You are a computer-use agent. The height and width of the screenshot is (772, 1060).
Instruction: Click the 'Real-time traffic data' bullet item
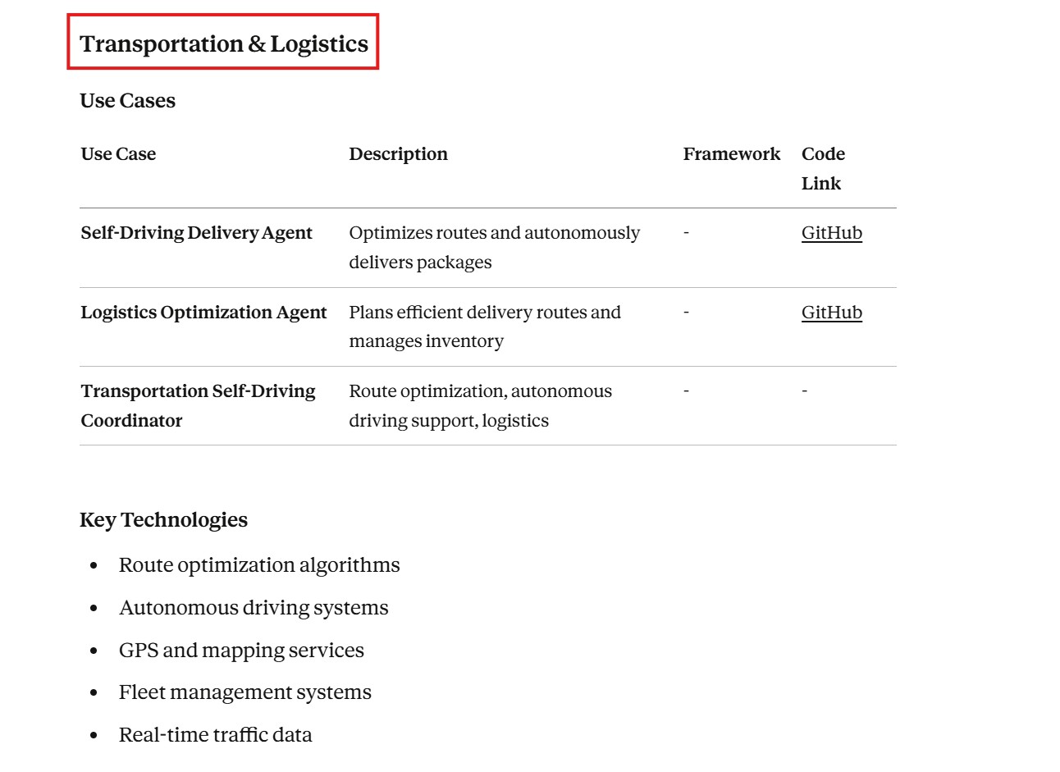215,735
